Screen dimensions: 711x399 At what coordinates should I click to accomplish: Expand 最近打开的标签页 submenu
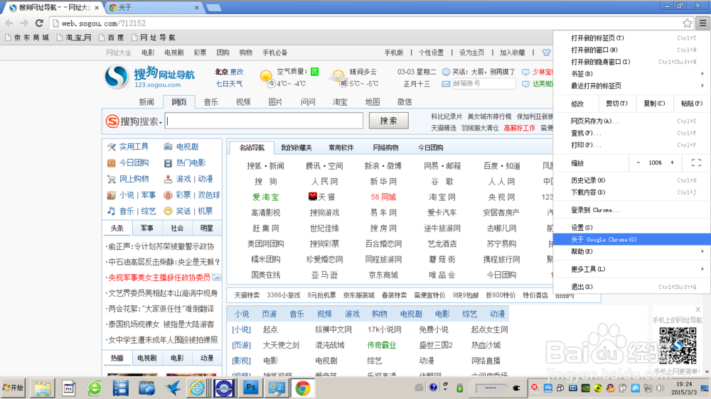(631, 86)
